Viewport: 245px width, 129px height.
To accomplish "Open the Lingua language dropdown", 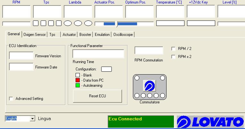I will tap(32, 119).
